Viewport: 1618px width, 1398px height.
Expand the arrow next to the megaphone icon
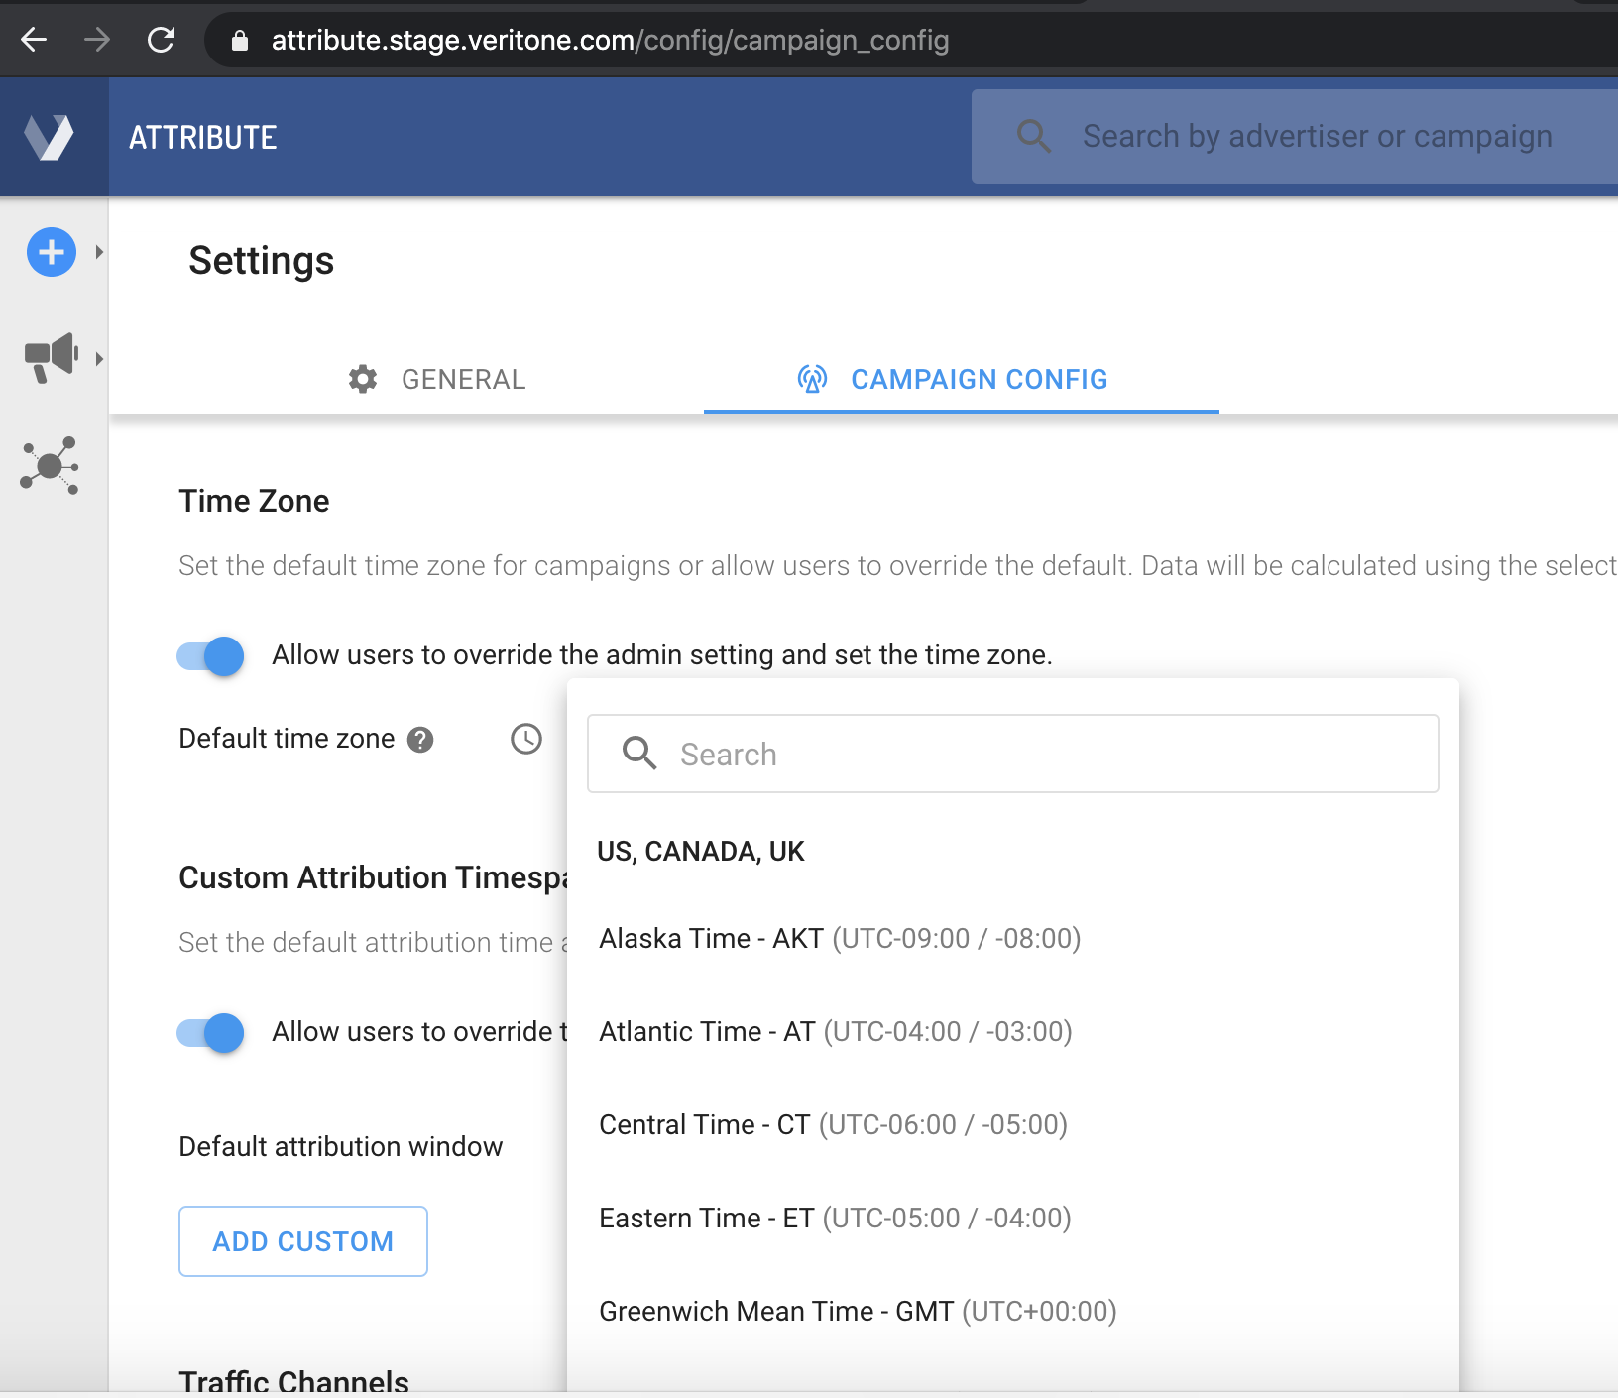(99, 359)
